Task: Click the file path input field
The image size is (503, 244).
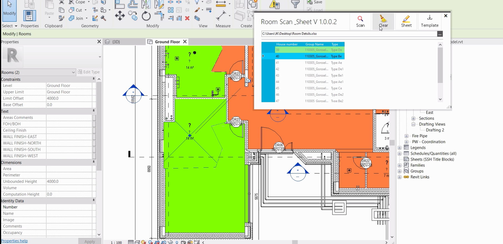Action: tap(349, 34)
